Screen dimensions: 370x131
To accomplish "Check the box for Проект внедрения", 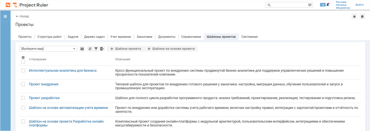I will pyautogui.click(x=23, y=84).
